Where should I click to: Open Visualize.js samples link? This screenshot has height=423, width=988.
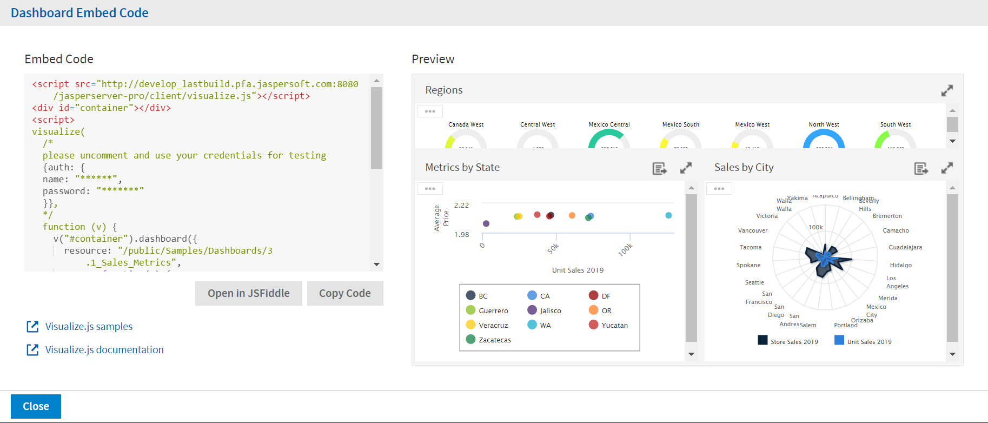[89, 326]
